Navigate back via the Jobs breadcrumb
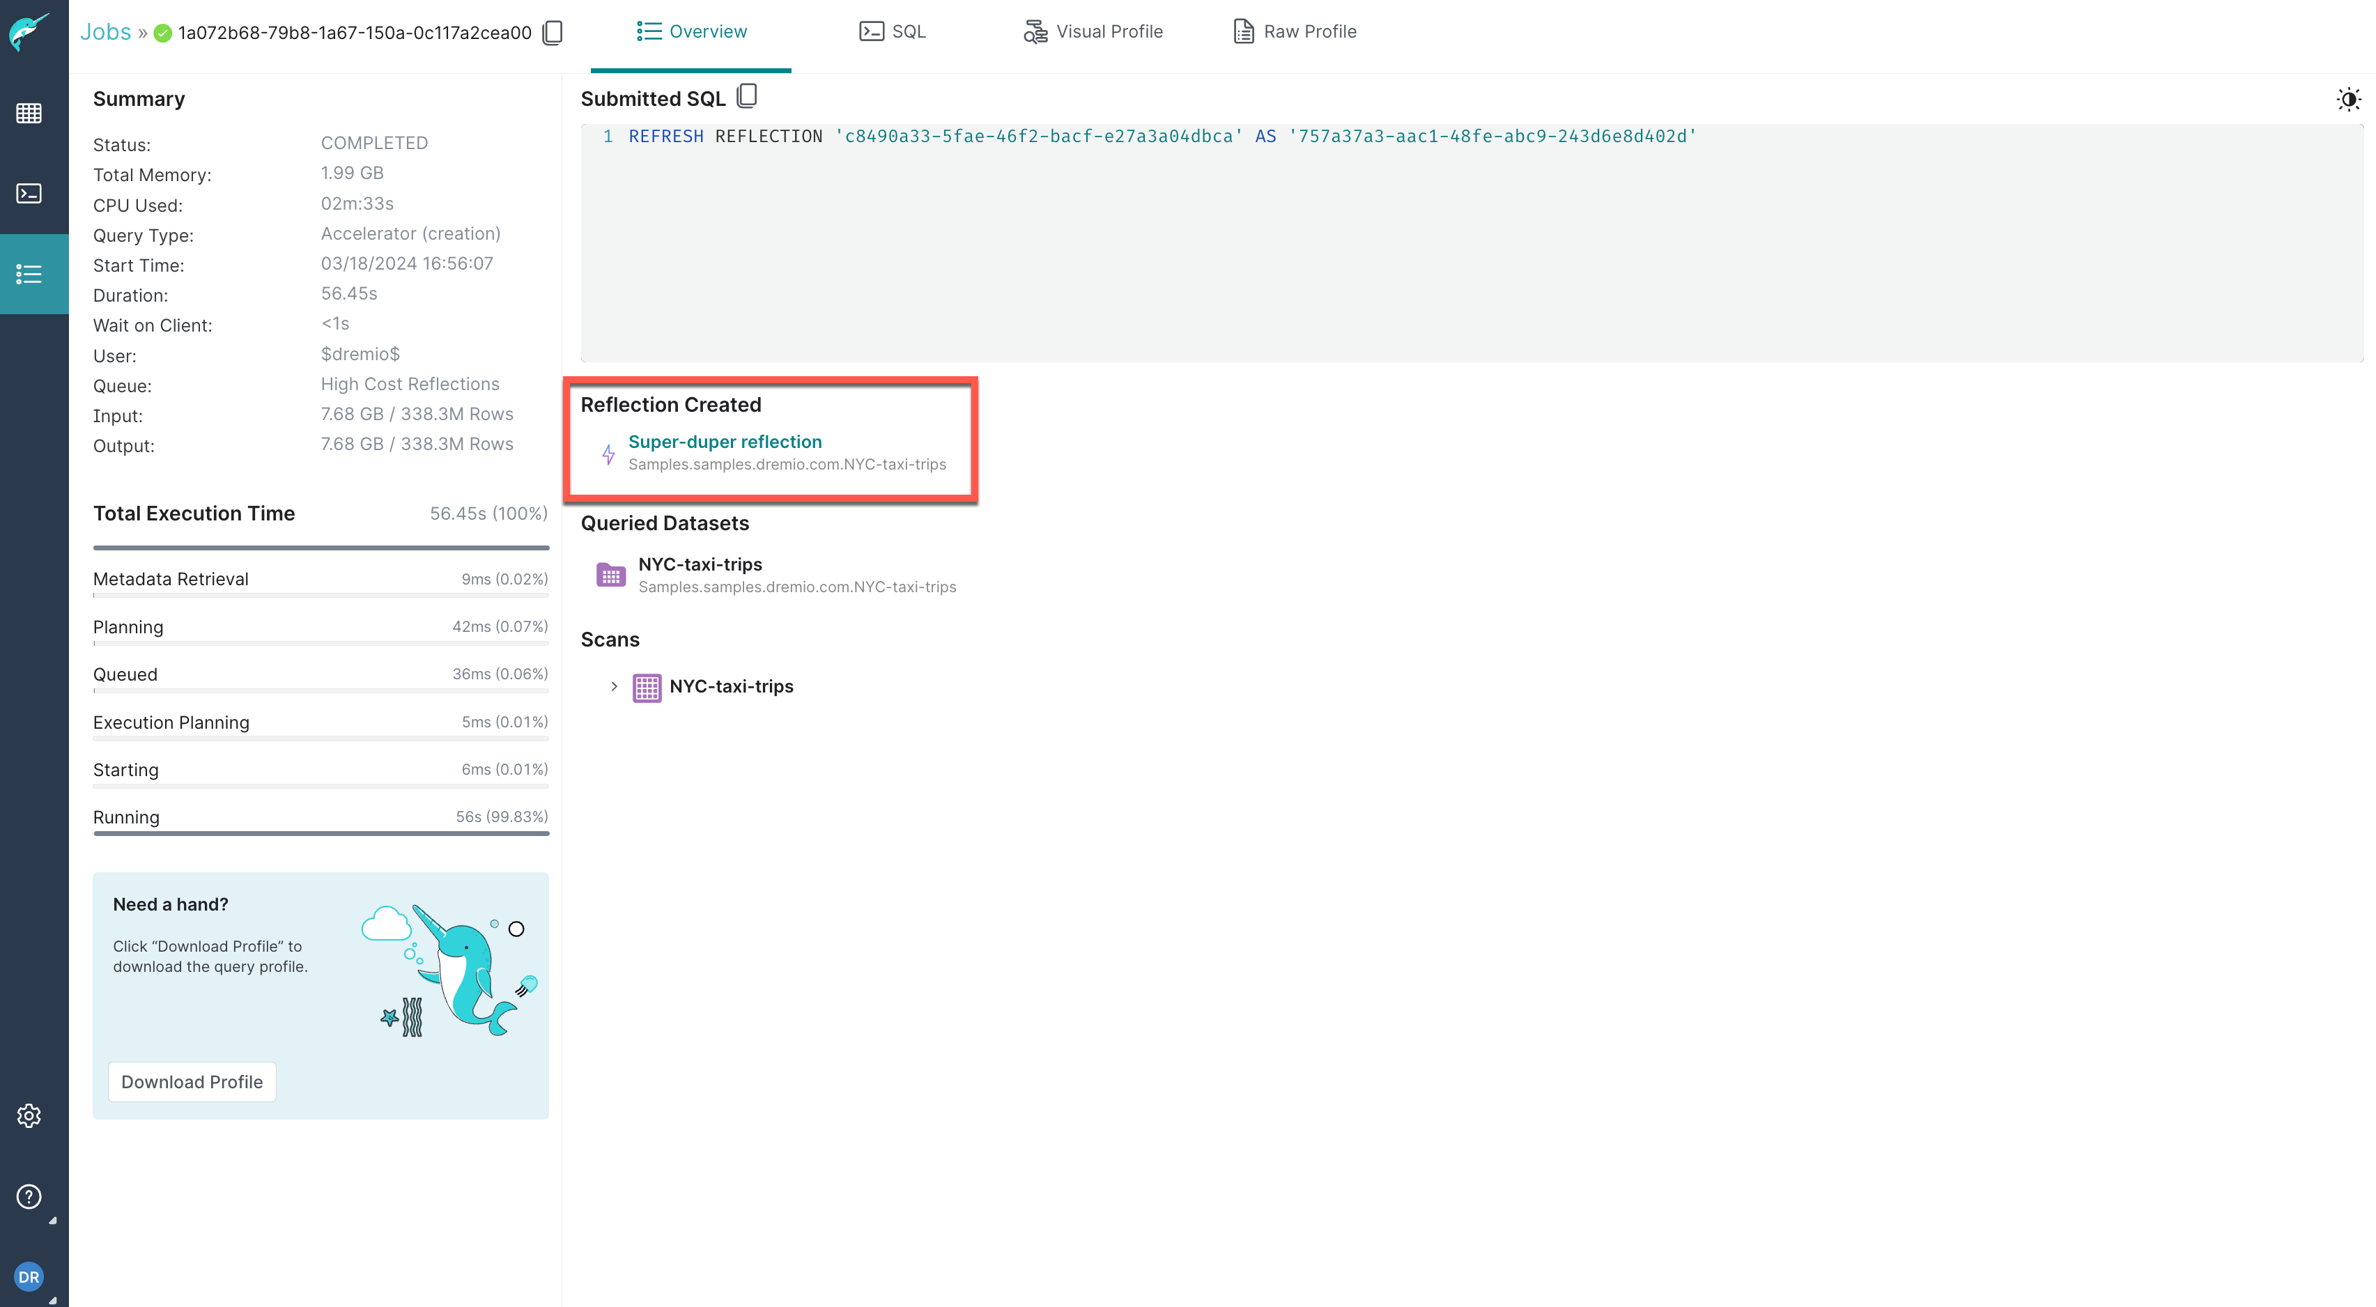This screenshot has height=1307, width=2376. click(105, 31)
